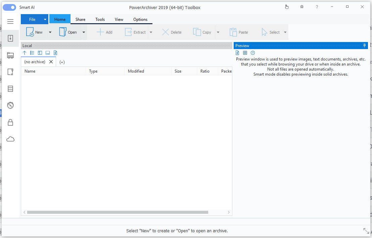
Task: Click the Copy toolbar button
Action: (202, 32)
